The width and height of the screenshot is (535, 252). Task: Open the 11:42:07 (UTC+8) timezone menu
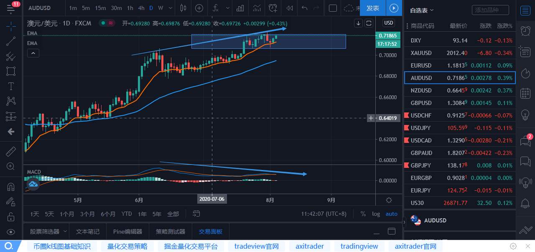(324, 214)
